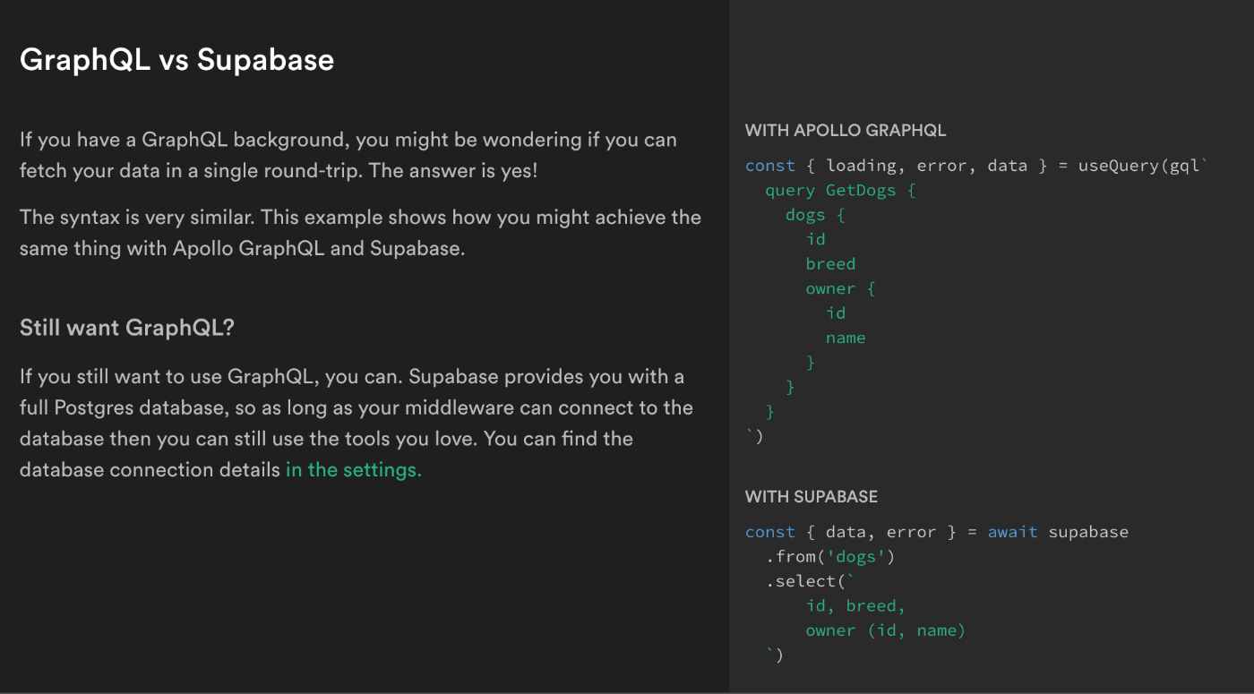This screenshot has width=1254, height=694.
Task: Click the paragraph starting "If you have a GraphQL background"
Action: (348, 155)
